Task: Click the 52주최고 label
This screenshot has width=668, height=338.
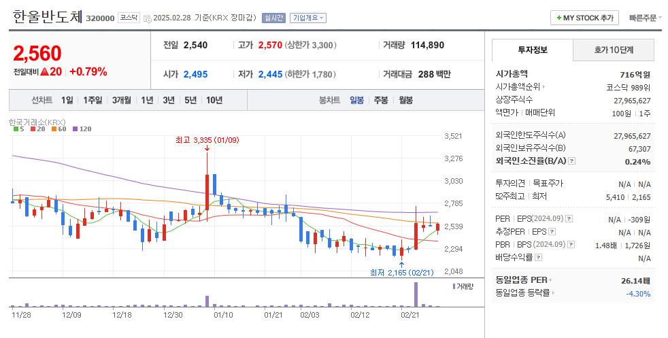Action: coord(510,197)
